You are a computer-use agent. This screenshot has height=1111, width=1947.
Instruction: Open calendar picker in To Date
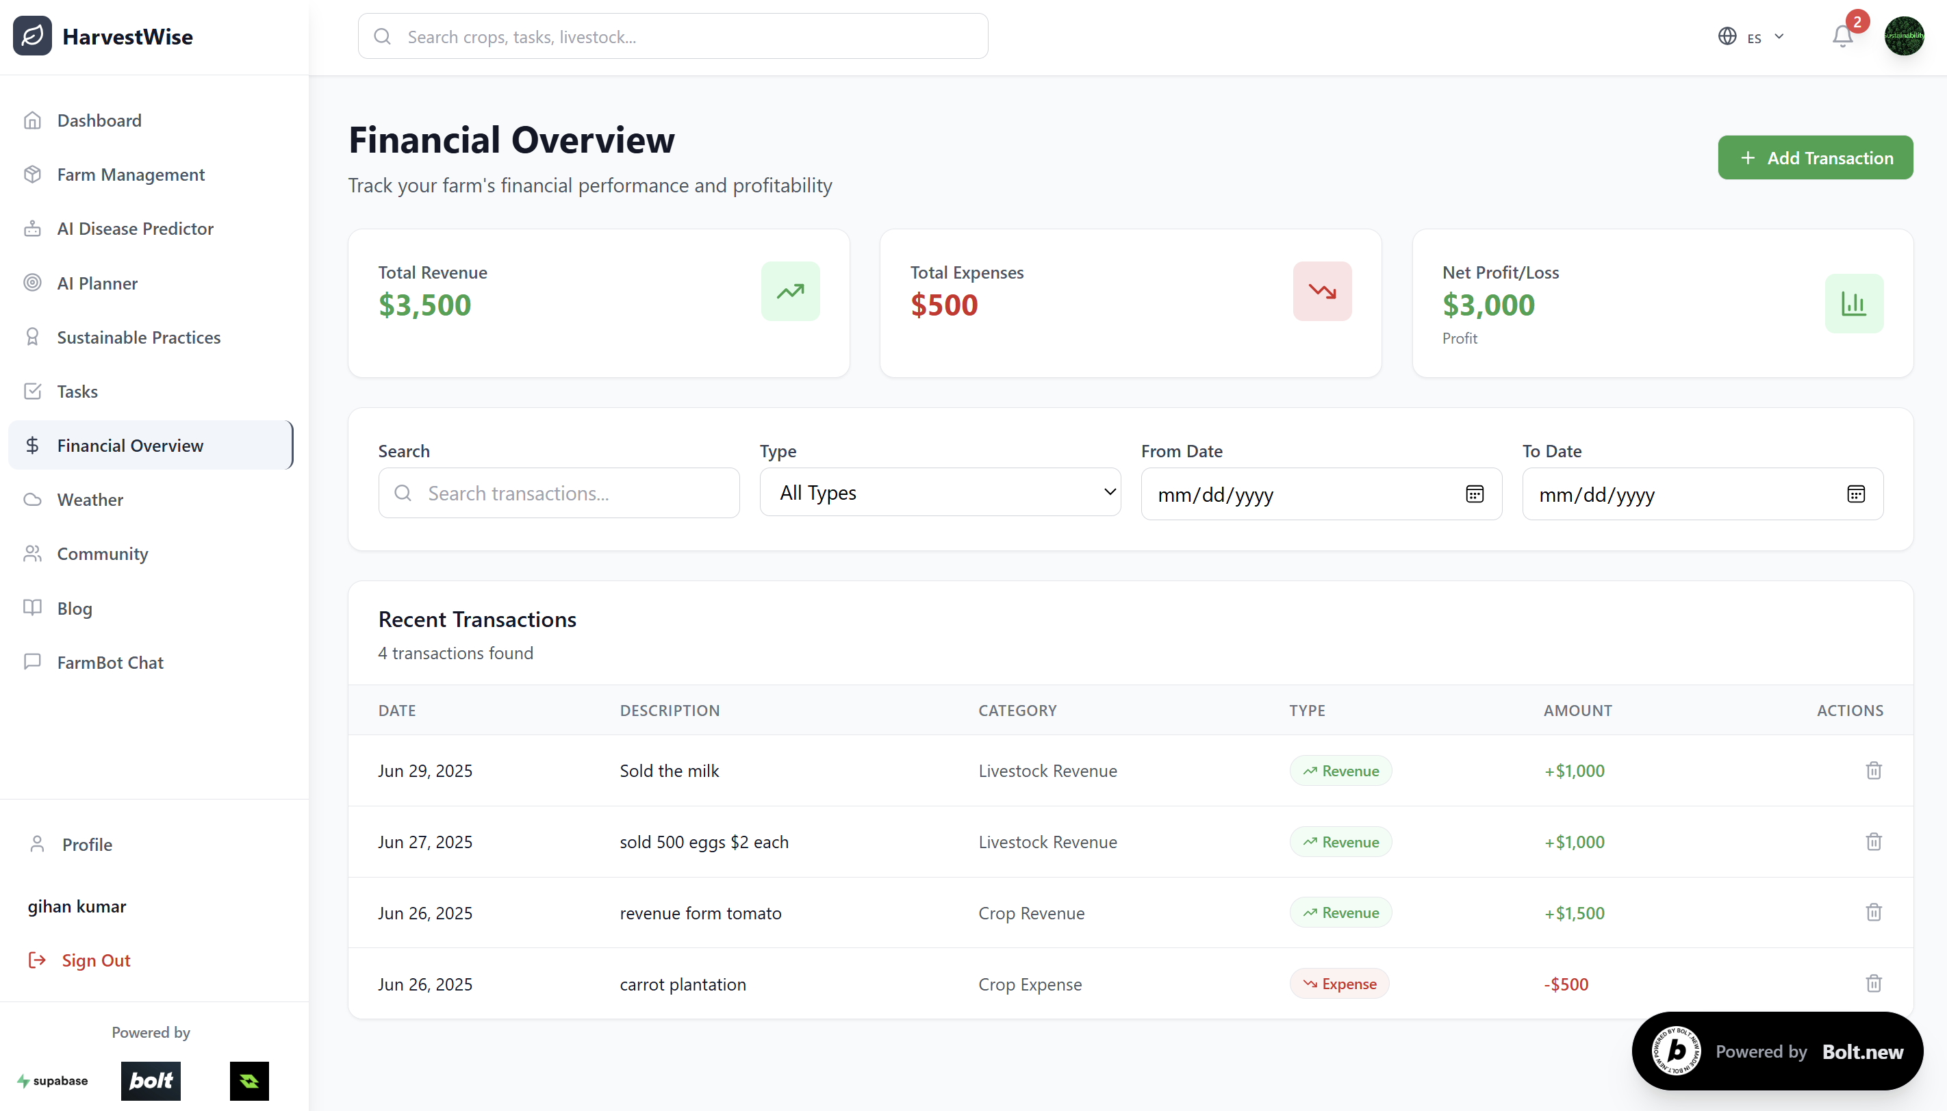point(1855,494)
